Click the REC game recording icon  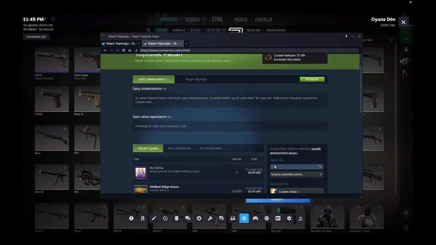pos(278,218)
